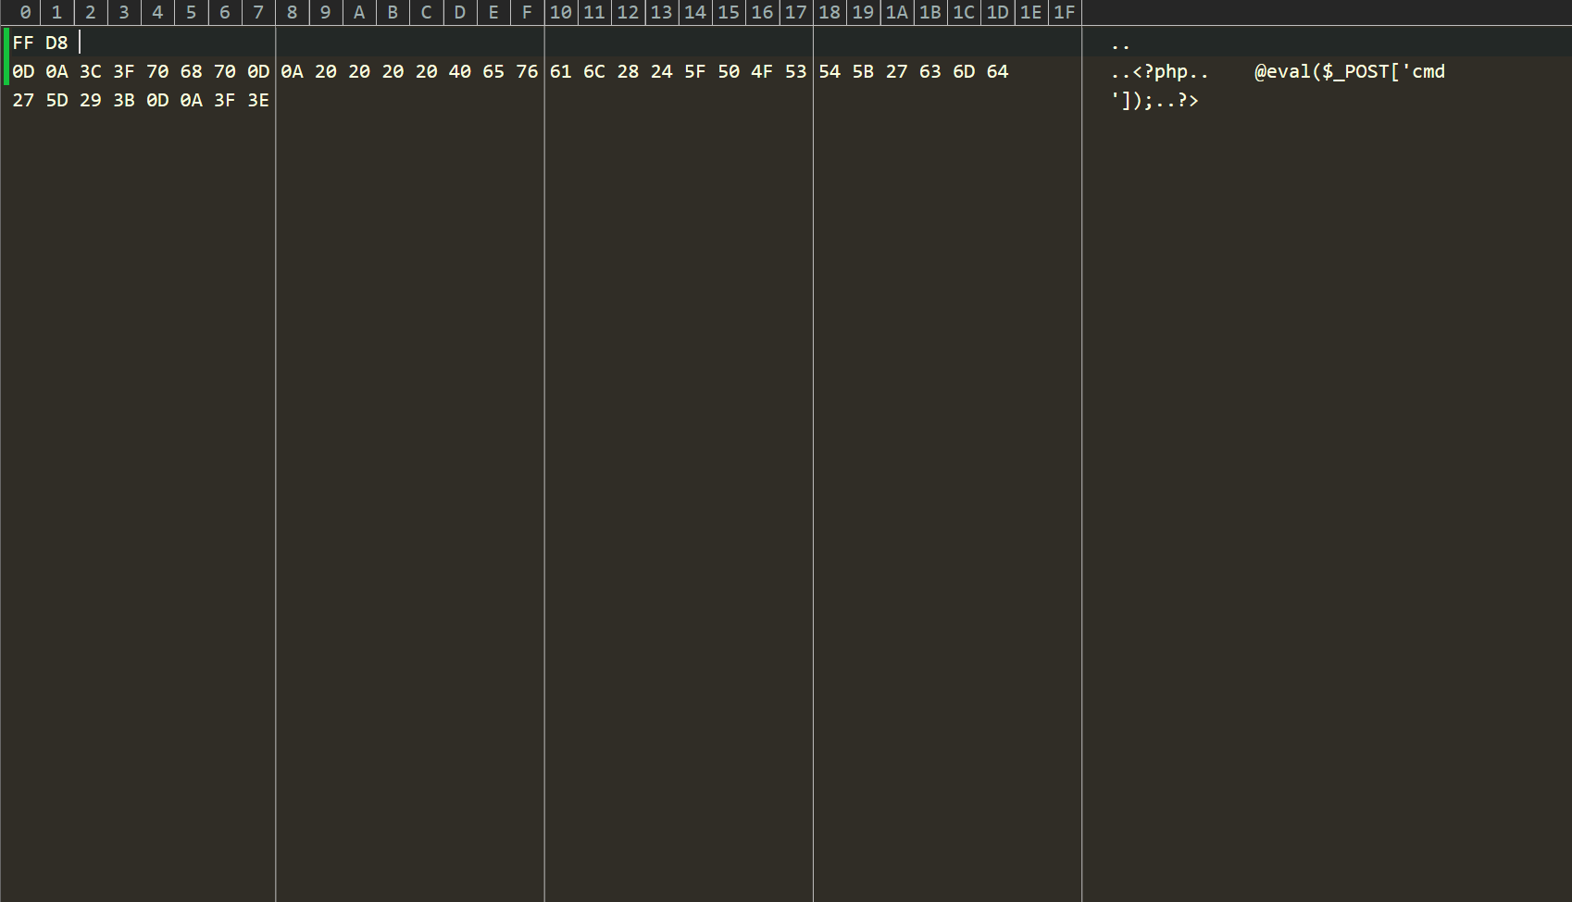The image size is (1572, 902).
Task: Click column header 12
Action: [x=628, y=12]
